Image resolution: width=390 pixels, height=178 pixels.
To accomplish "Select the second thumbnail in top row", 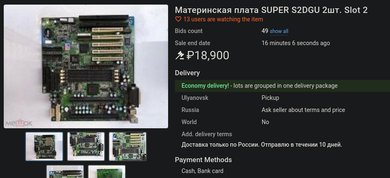I will point(86,146).
